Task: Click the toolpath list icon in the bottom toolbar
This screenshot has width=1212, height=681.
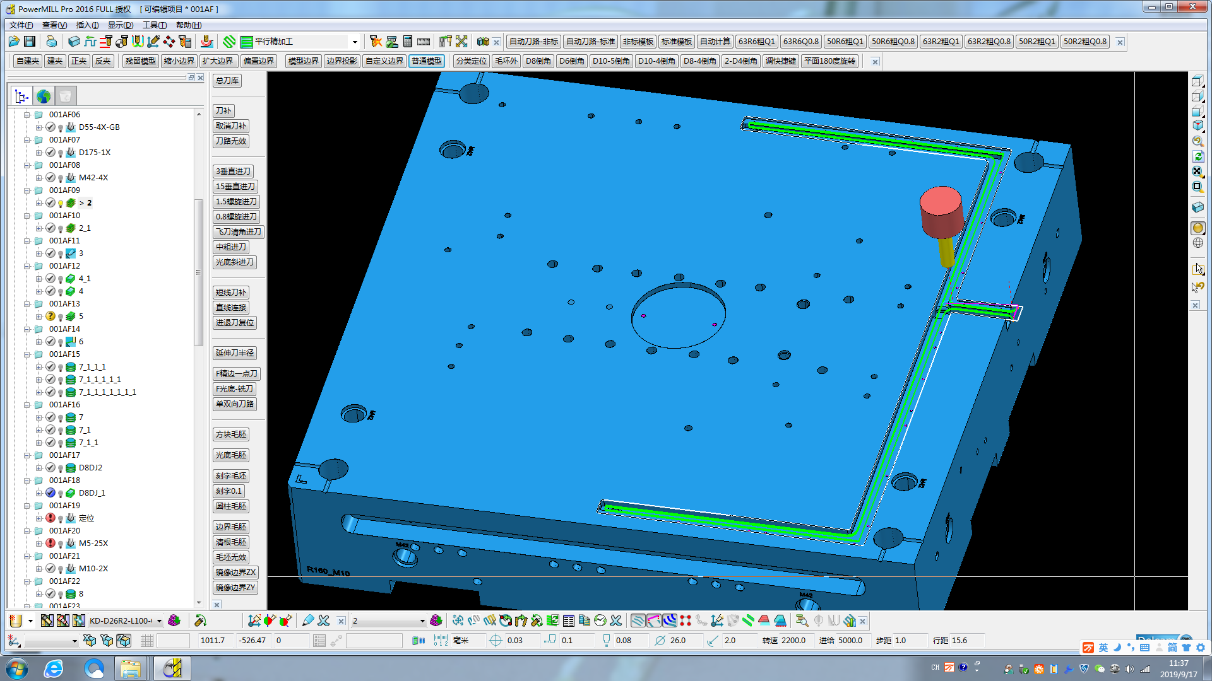Action: pyautogui.click(x=568, y=621)
